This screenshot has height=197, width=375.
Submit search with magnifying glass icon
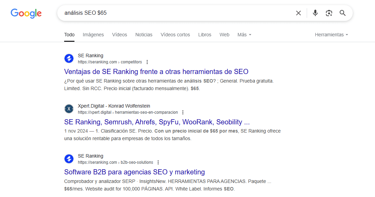[342, 13]
